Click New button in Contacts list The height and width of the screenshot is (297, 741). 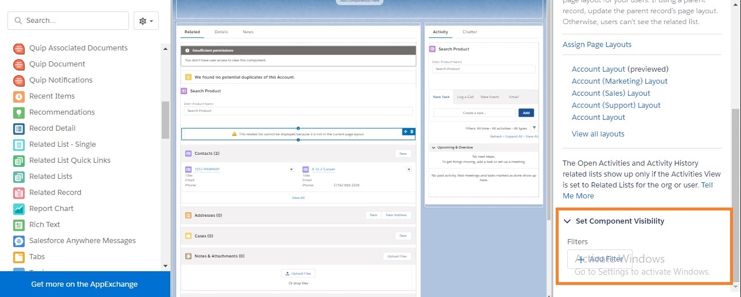pos(403,154)
